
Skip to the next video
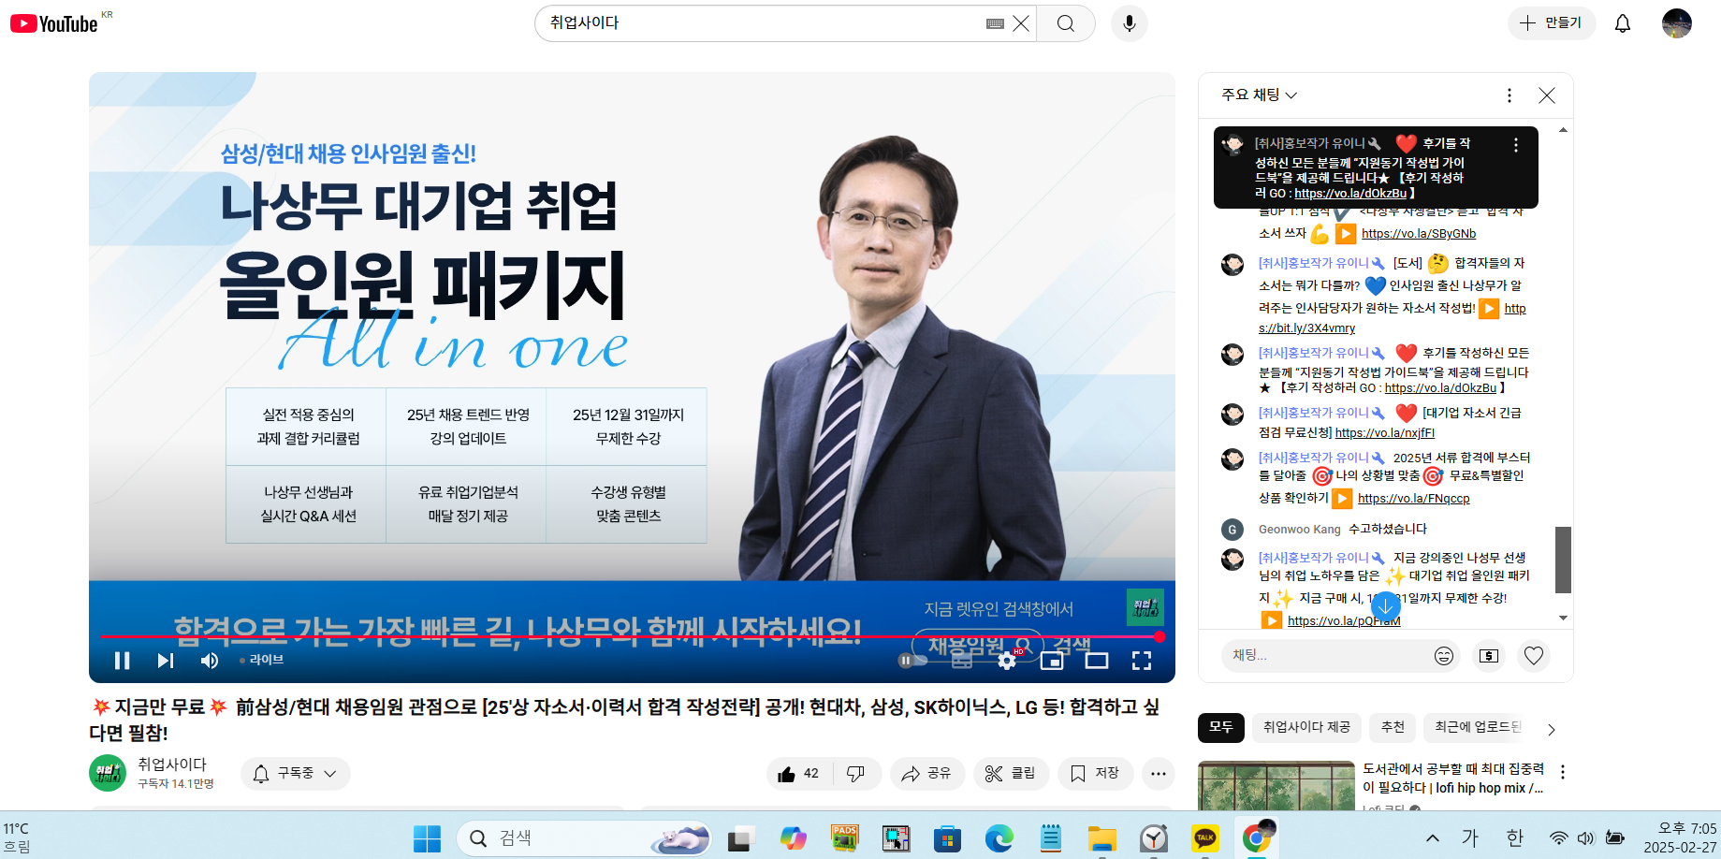tap(166, 661)
